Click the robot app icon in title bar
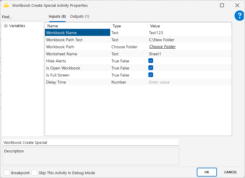 point(6,5)
